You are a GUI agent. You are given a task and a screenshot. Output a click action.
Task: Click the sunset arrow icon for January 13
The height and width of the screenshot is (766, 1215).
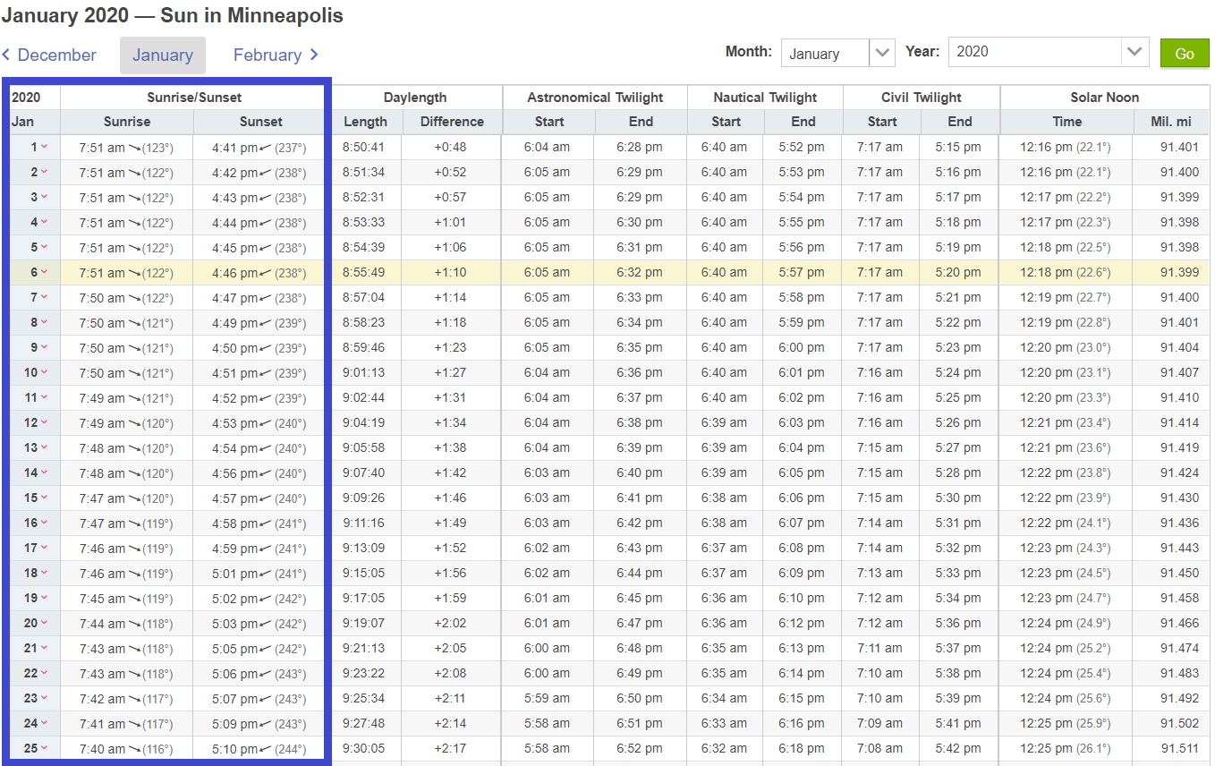[x=266, y=448]
